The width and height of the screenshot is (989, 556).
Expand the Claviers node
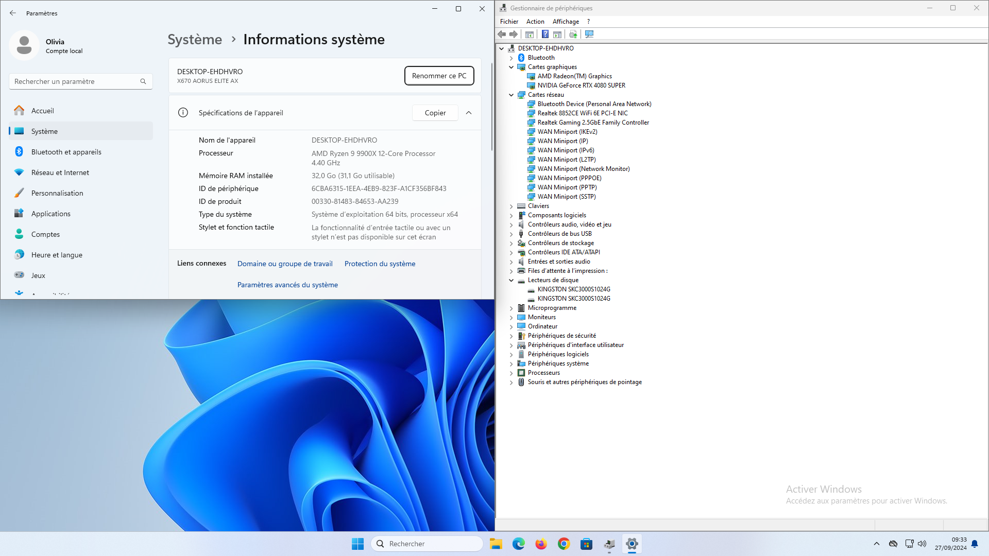pos(511,206)
